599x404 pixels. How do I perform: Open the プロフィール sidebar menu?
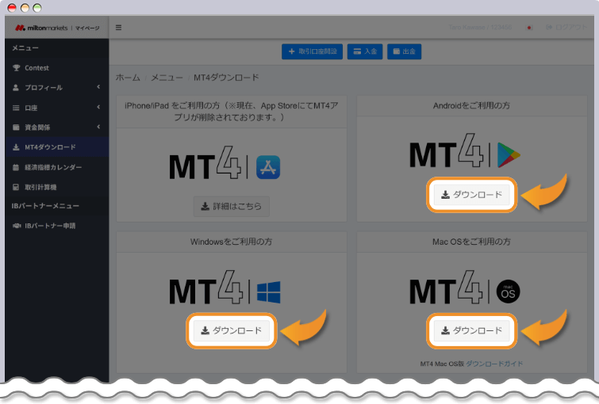57,87
